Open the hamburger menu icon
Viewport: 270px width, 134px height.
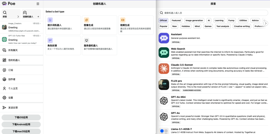(38, 4)
